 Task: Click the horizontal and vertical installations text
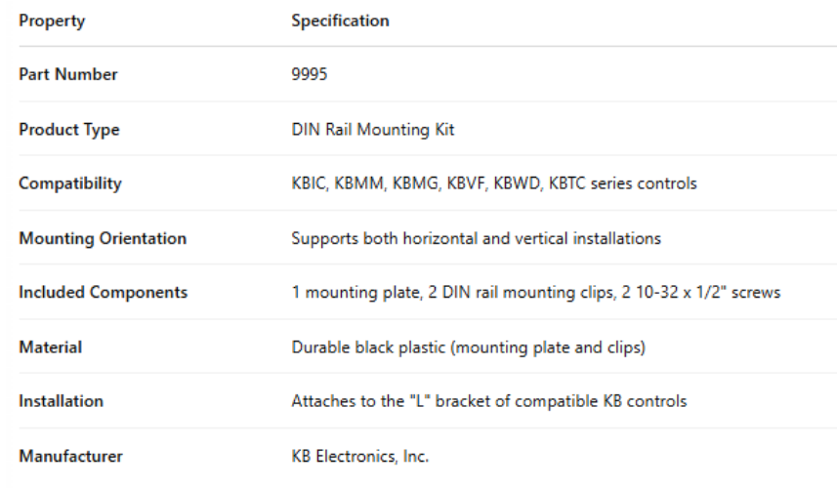pyautogui.click(x=529, y=238)
